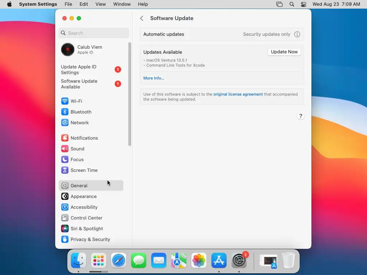Open Messages from the Dock
The width and height of the screenshot is (367, 275).
pos(139,260)
